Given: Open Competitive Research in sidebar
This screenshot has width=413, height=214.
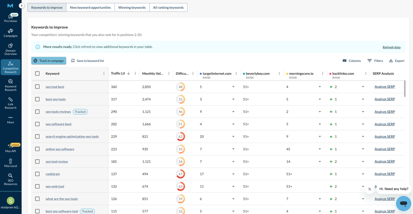Looking at the screenshot, I should [11, 67].
